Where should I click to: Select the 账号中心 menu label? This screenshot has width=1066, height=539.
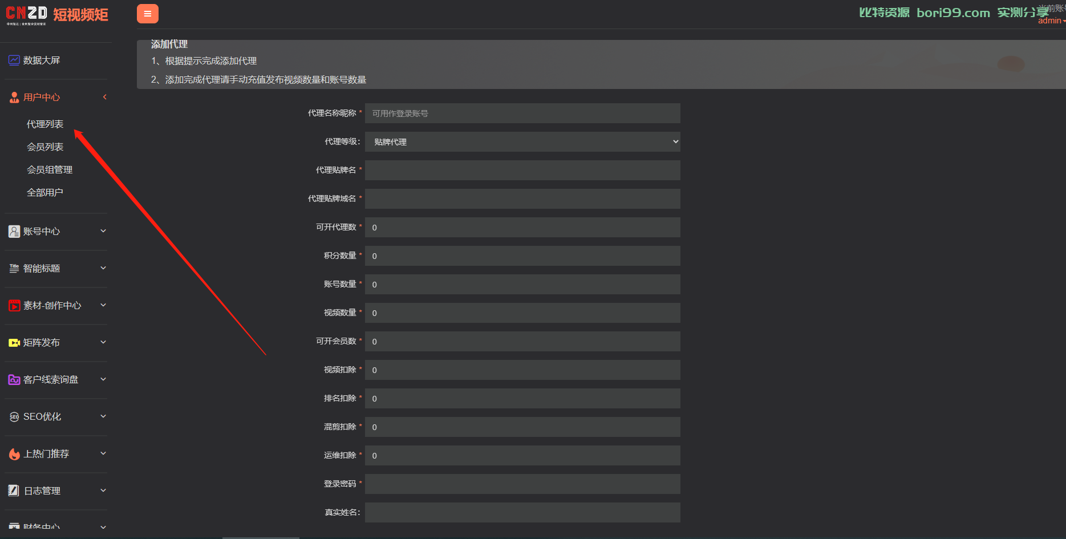42,232
